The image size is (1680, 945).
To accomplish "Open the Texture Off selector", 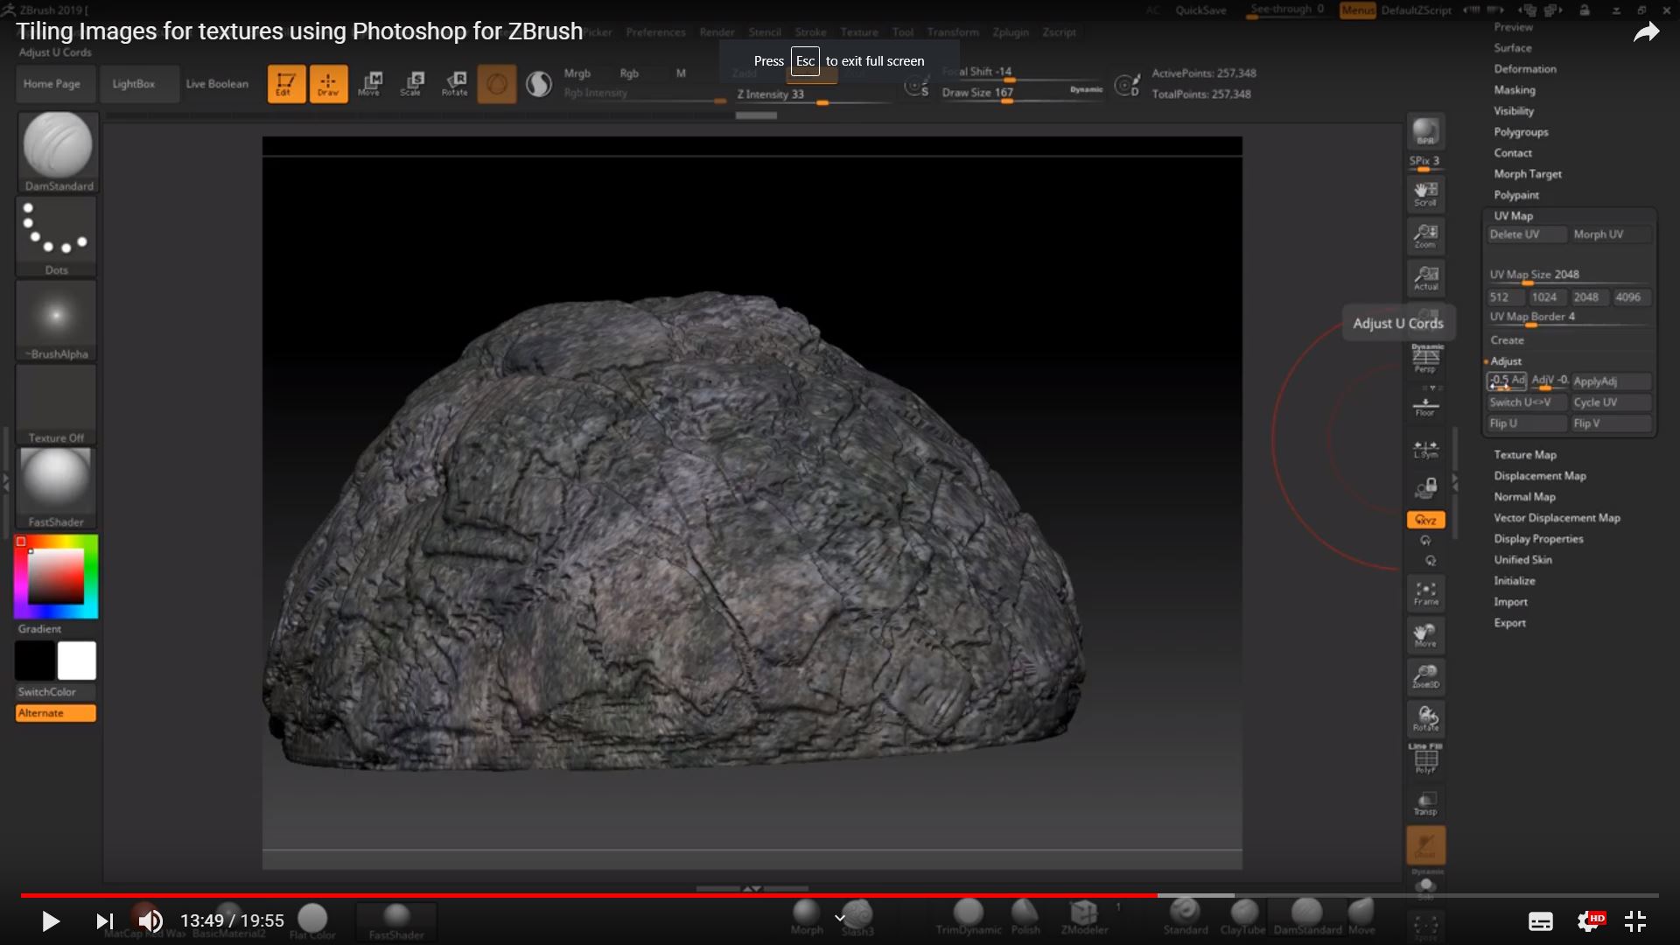I will click(57, 403).
